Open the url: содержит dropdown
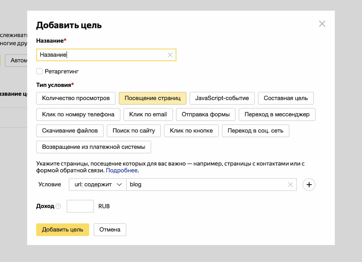The height and width of the screenshot is (262, 362). (x=98, y=185)
